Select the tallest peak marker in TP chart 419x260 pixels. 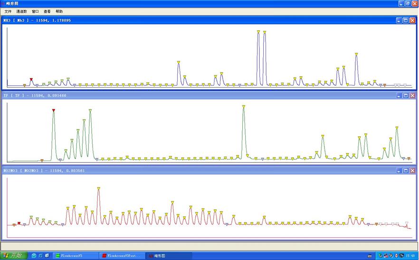click(x=244, y=107)
